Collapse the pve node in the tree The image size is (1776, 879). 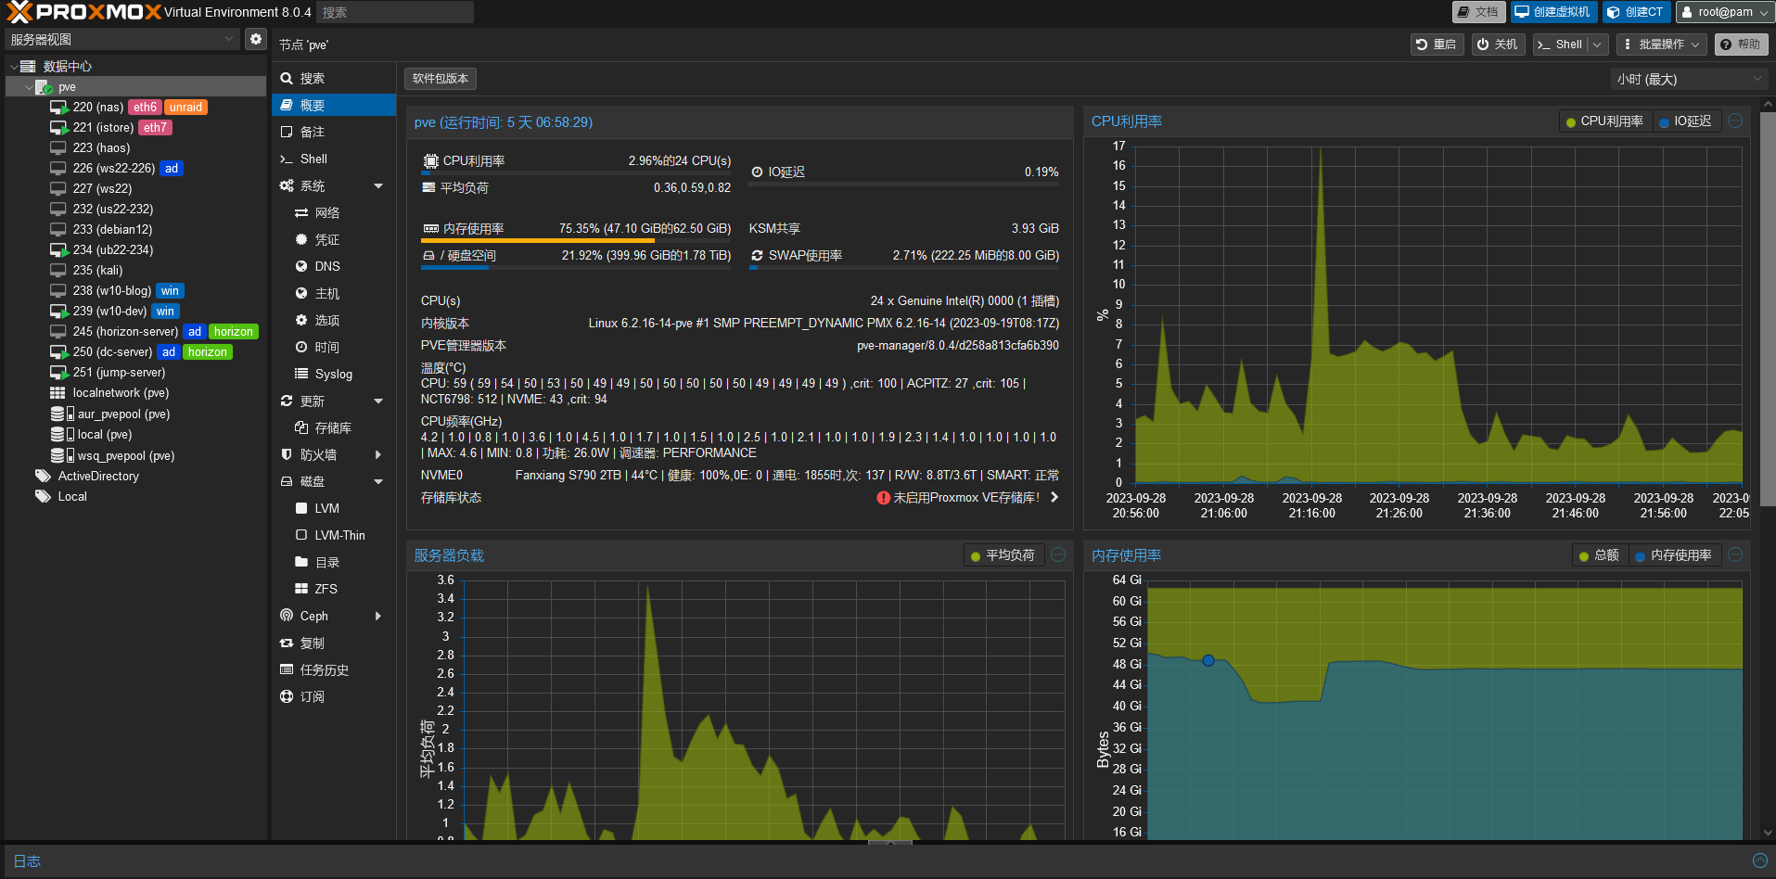click(x=29, y=87)
